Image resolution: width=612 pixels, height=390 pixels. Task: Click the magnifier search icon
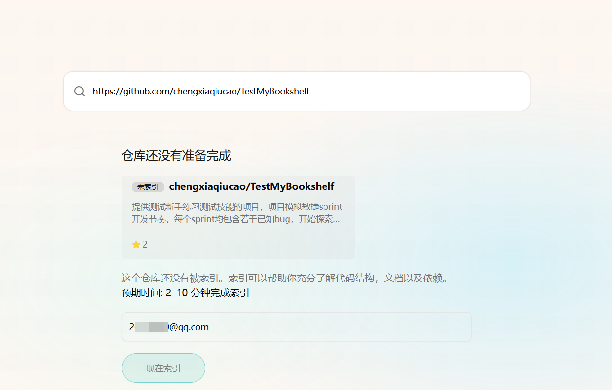[80, 92]
